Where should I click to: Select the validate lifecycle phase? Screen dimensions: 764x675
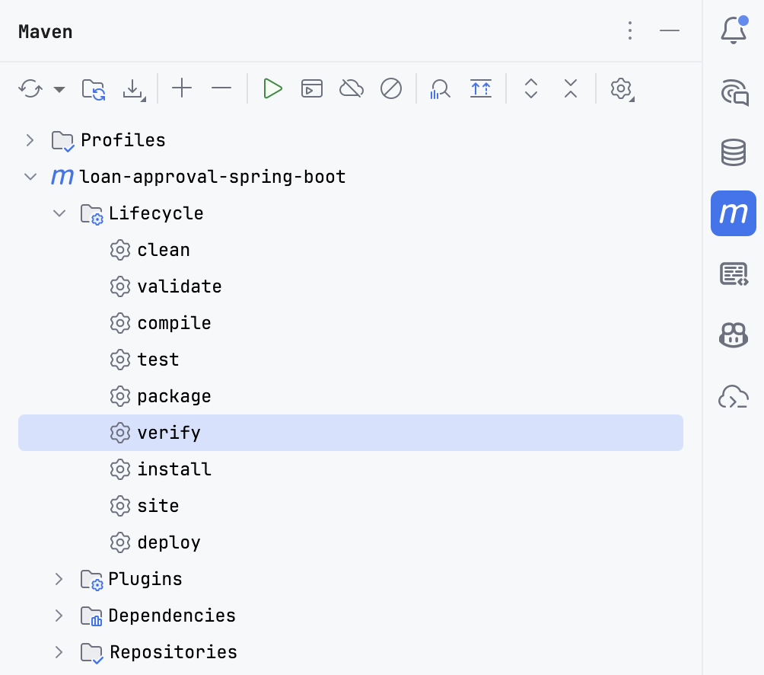(351, 286)
